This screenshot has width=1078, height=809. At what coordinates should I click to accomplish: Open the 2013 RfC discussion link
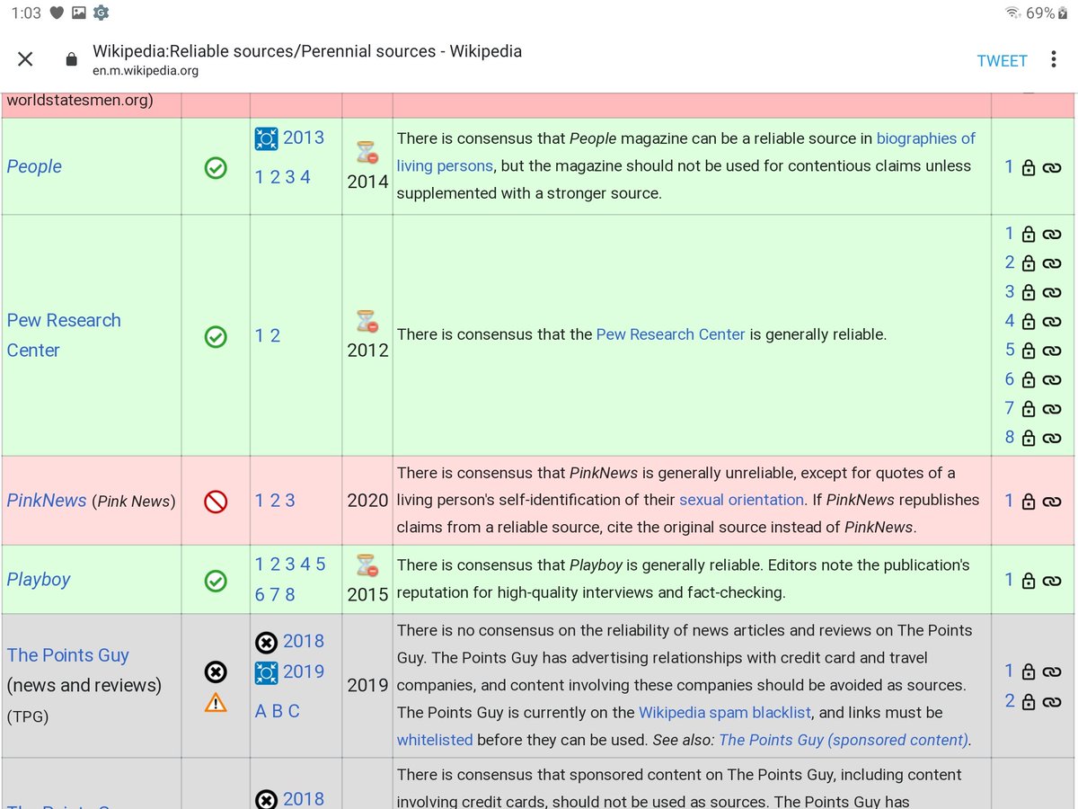[304, 138]
